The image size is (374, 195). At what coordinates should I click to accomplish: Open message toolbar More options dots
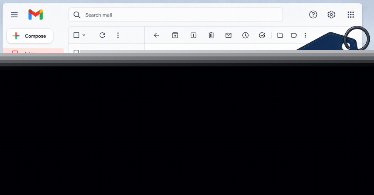coord(305,35)
